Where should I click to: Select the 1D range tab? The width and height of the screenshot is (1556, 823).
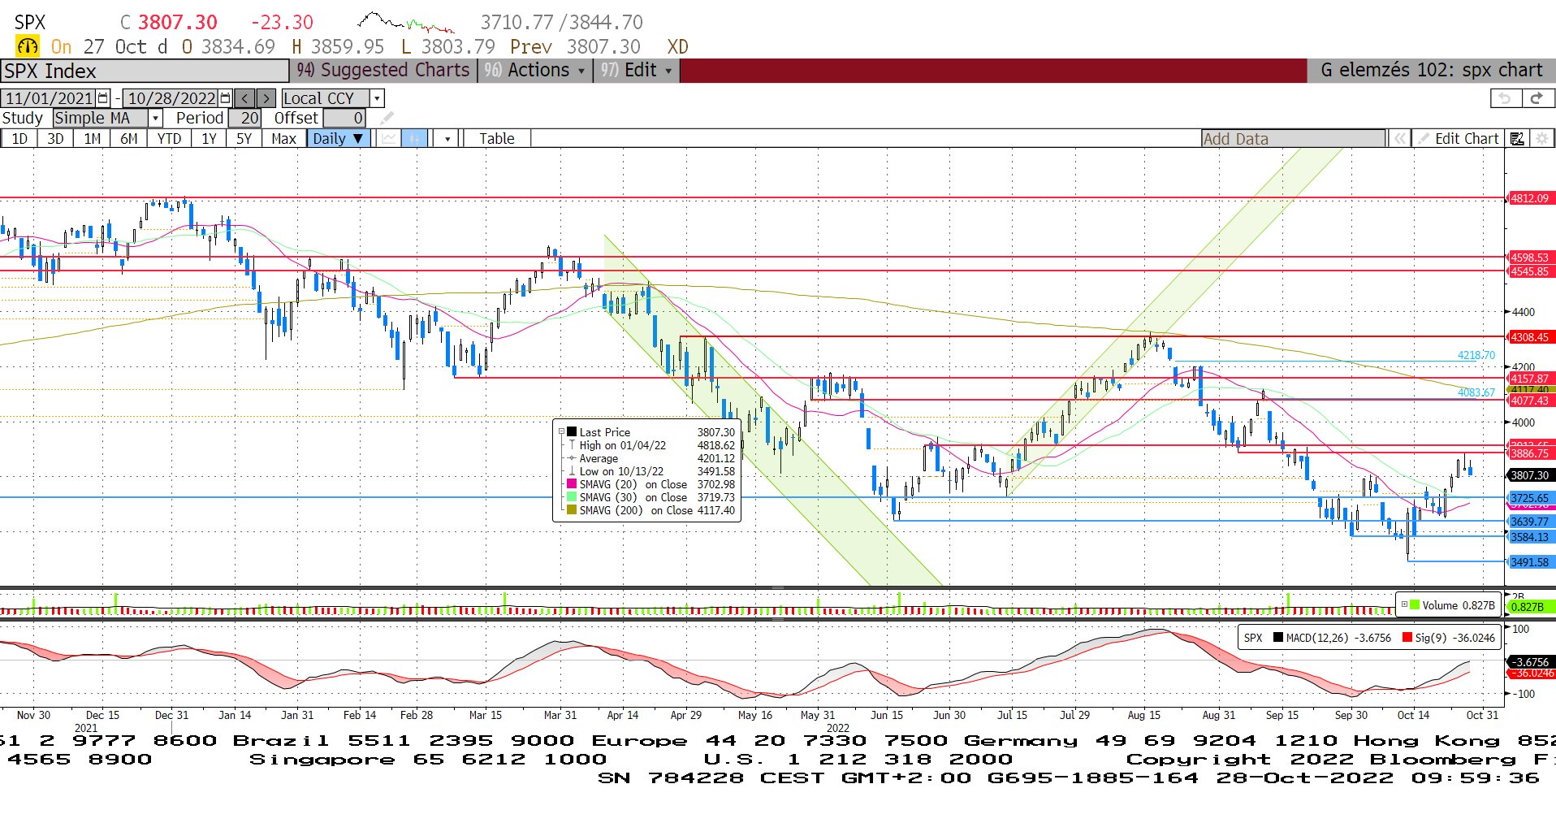19,139
